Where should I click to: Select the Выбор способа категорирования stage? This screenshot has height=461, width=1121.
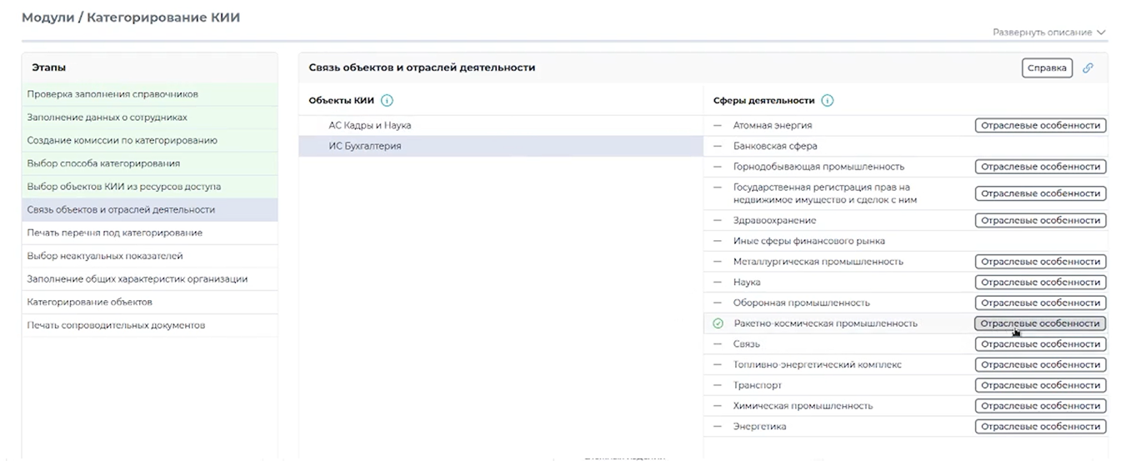tap(150, 163)
